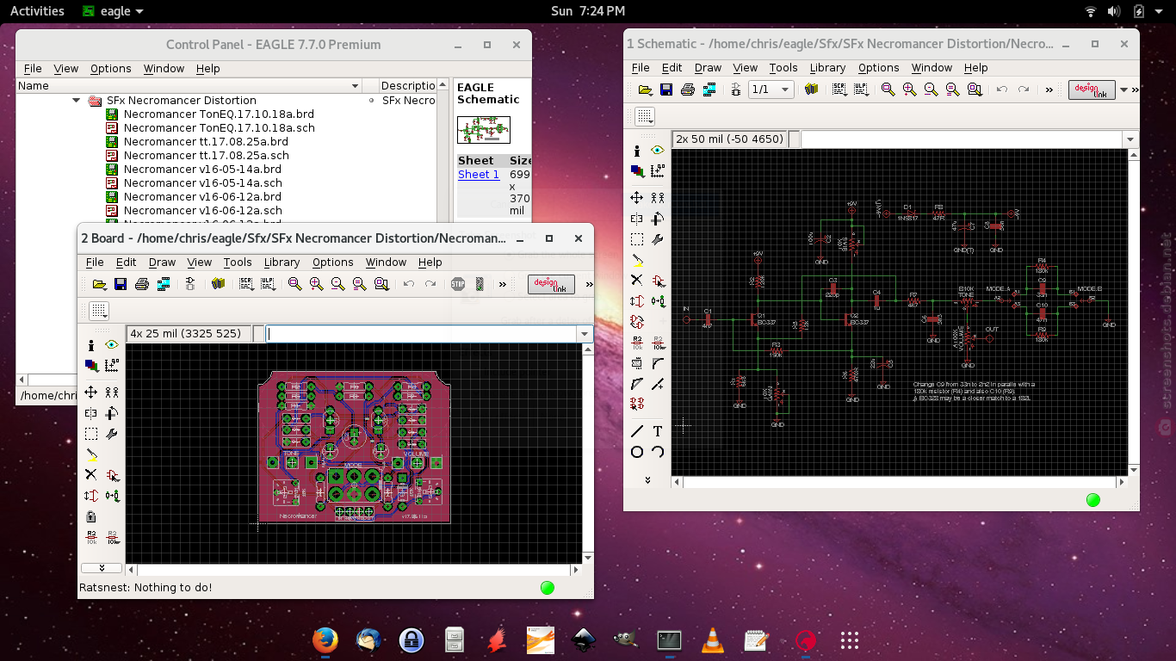1176x661 pixels.
Task: Switch to board icon in Schematic toolbar
Action: point(735,90)
